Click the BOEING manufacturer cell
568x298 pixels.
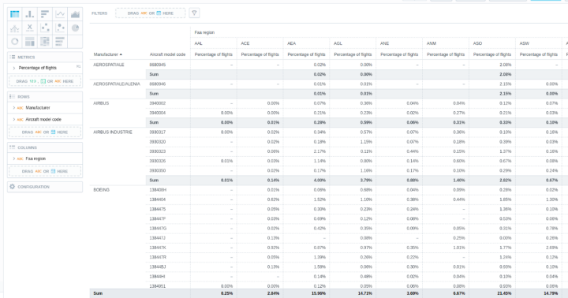coord(101,190)
